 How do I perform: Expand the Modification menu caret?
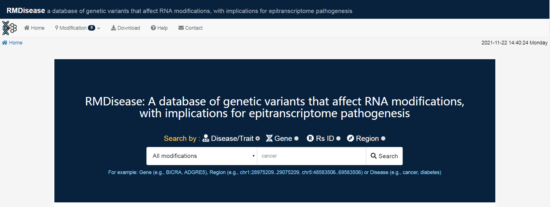pos(99,28)
